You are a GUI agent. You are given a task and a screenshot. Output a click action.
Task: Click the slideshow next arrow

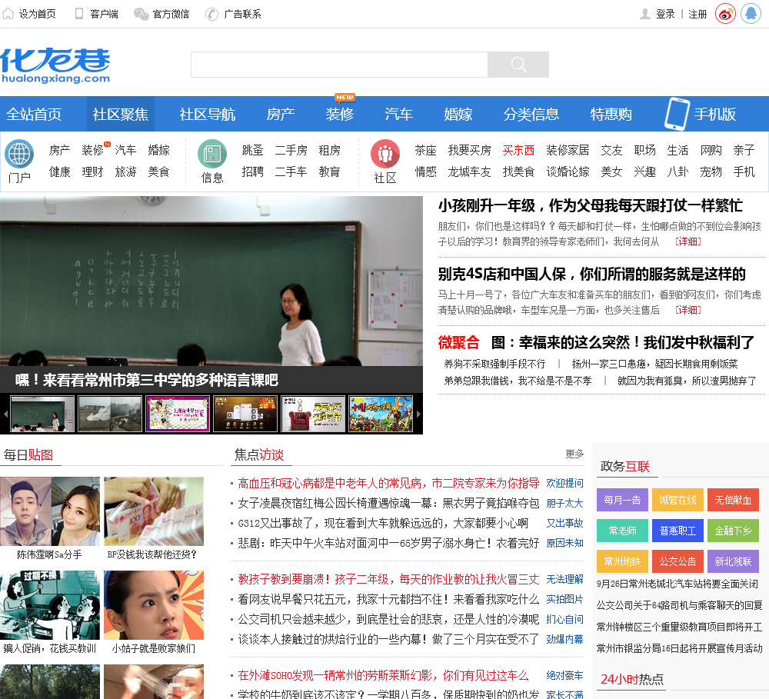click(x=418, y=414)
